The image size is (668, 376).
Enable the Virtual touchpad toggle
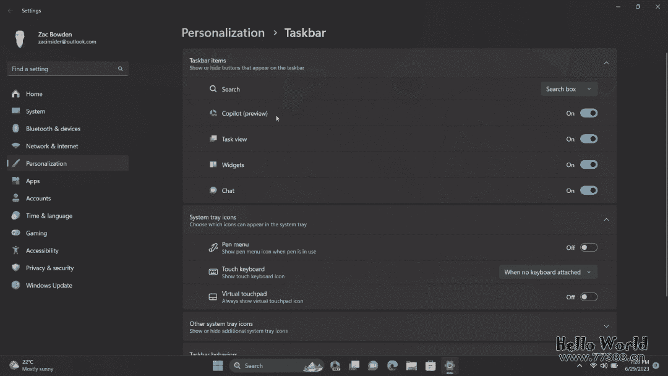pos(589,297)
